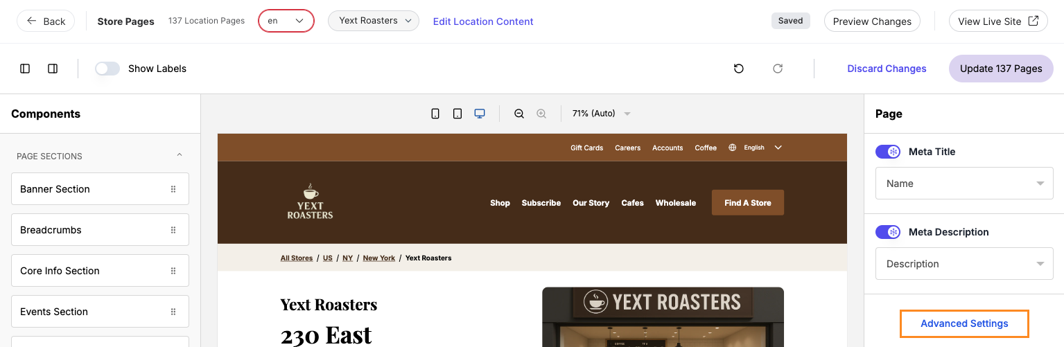Screen dimensions: 1064x347
Task: Open the 71% (Auto) zoom dropdown
Action: pos(601,114)
